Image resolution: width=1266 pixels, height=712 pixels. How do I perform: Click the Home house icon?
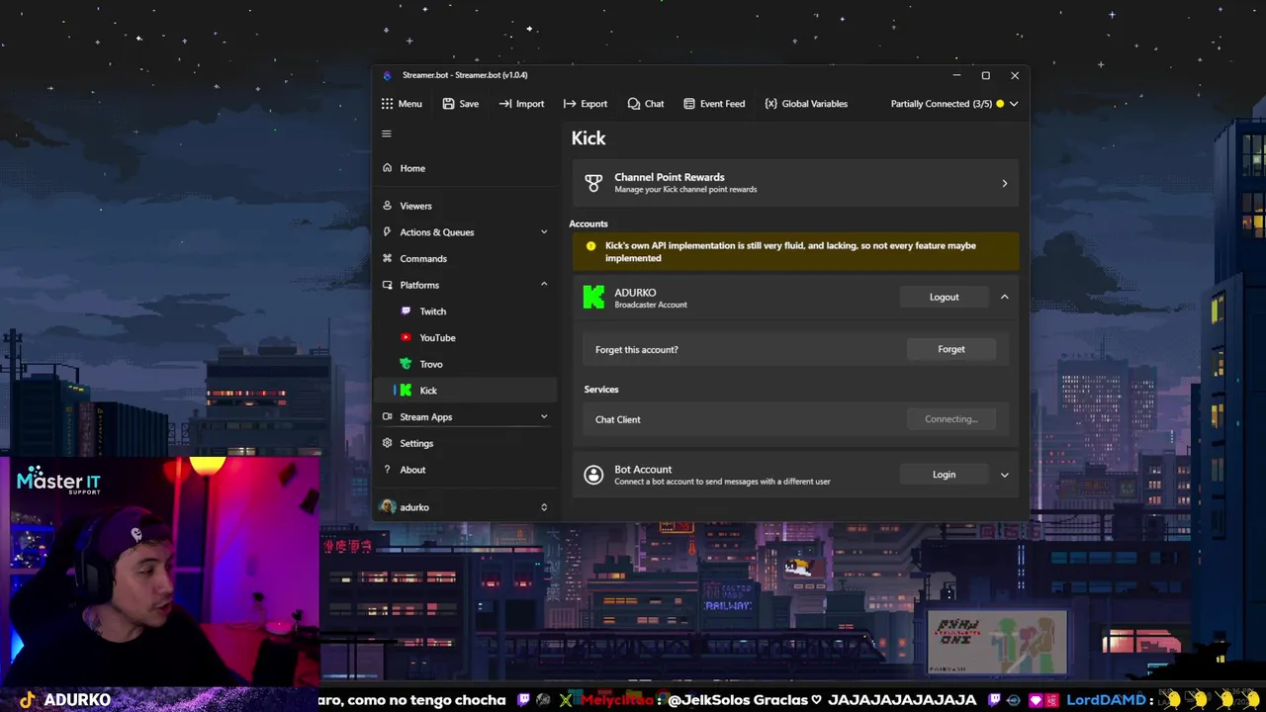point(387,168)
